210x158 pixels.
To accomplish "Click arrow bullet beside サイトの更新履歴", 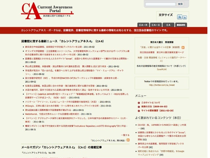I will [139, 111].
